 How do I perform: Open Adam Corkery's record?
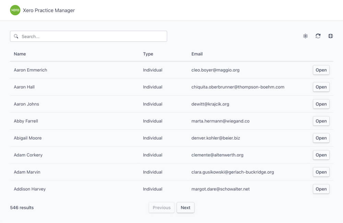[321, 155]
